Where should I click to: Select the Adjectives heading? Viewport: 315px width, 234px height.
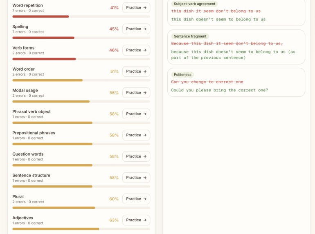coord(22,218)
